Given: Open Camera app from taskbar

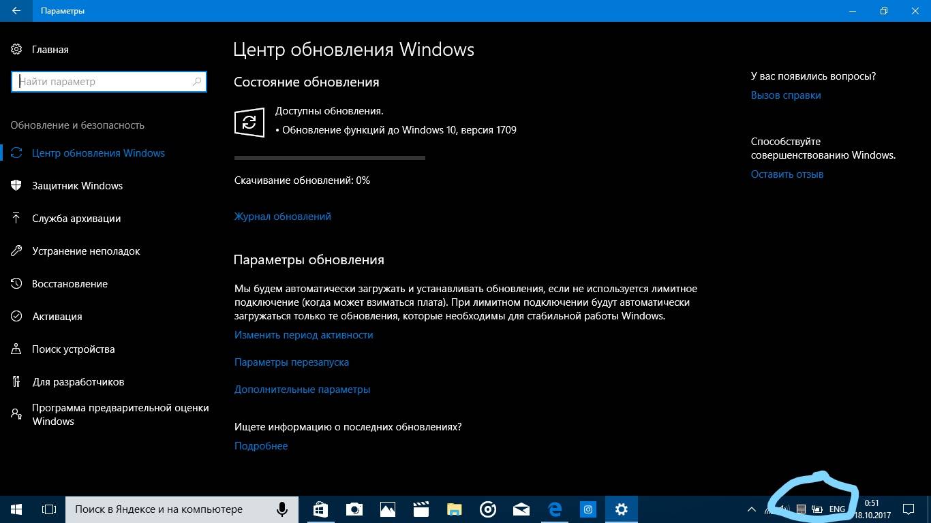Looking at the screenshot, I should [354, 509].
